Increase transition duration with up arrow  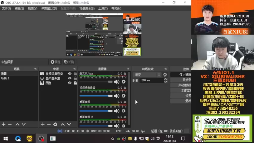(165, 79)
